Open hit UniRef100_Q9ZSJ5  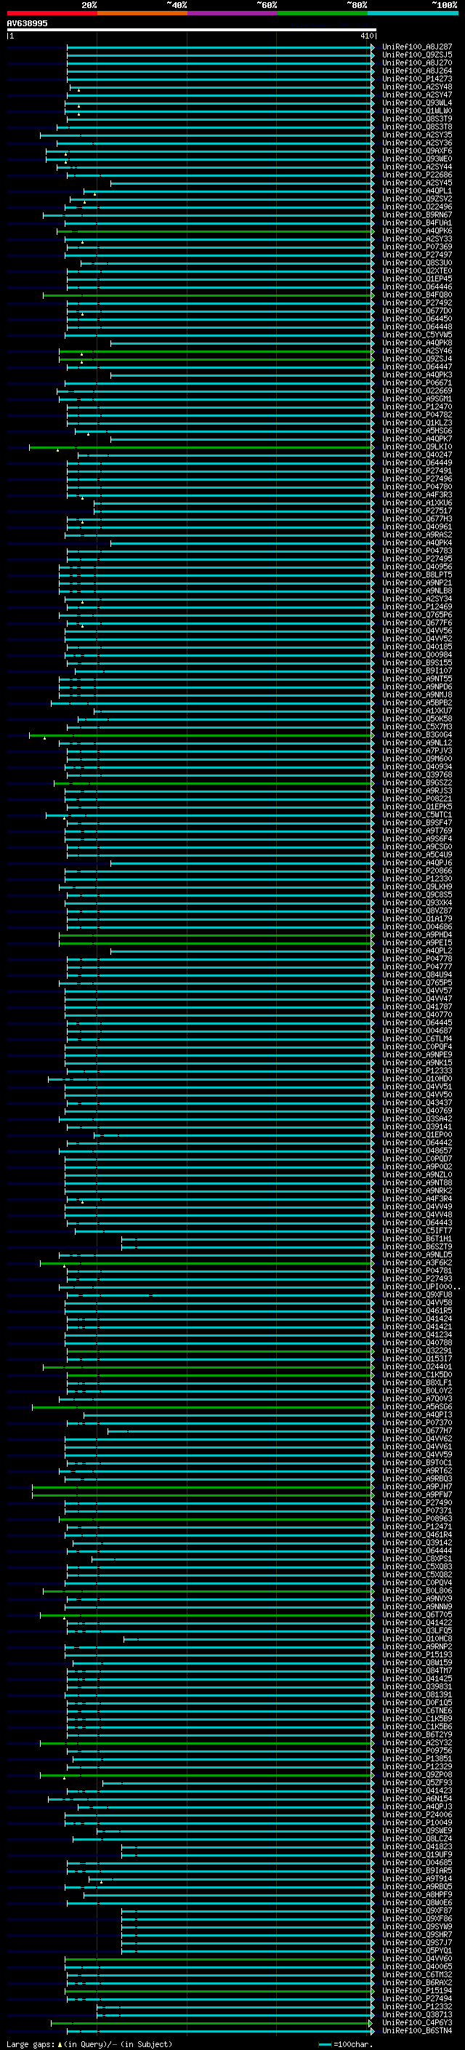click(x=417, y=55)
